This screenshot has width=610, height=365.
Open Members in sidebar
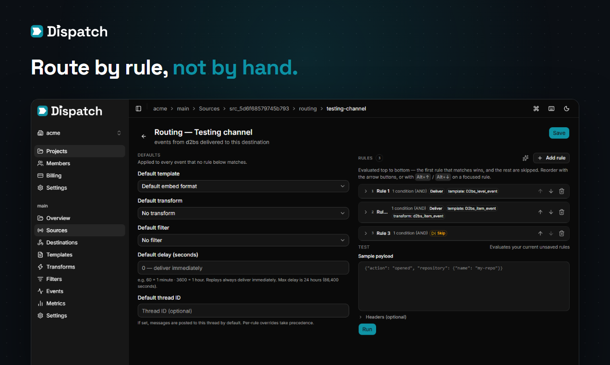point(80,163)
